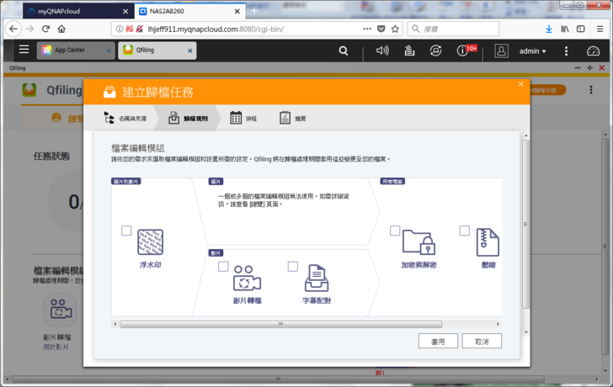Click the watermark (浮水印) module icon

click(x=150, y=241)
